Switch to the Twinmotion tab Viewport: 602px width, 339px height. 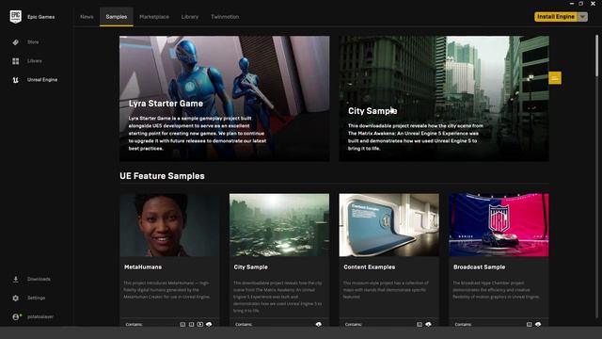225,17
